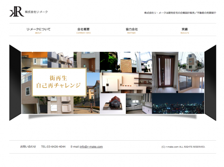Screen dimensions: 224x167
Task: Click the 株式会社リ·メーク name beside logo
Action: point(36,12)
